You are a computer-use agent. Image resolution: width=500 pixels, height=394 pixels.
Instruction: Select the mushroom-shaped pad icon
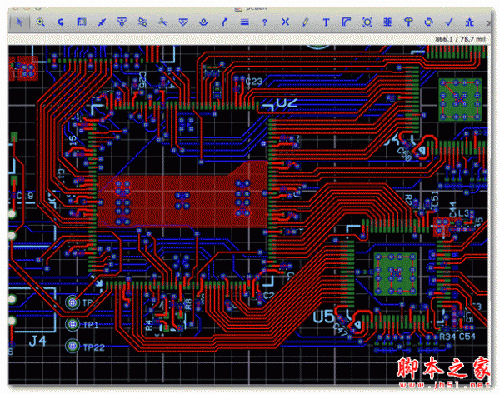408,22
